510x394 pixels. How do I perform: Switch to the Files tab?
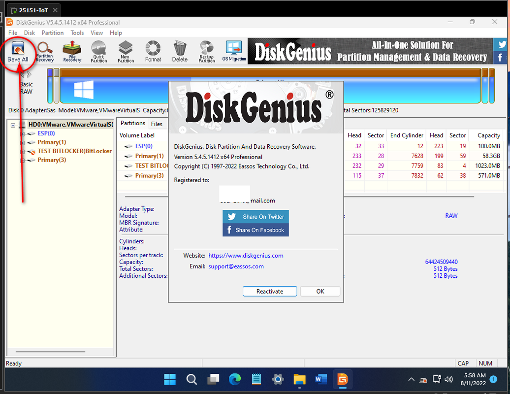pyautogui.click(x=157, y=124)
